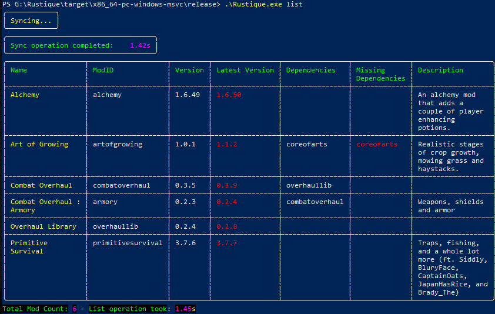Click the 'Dependencies' column header

click(x=310, y=70)
